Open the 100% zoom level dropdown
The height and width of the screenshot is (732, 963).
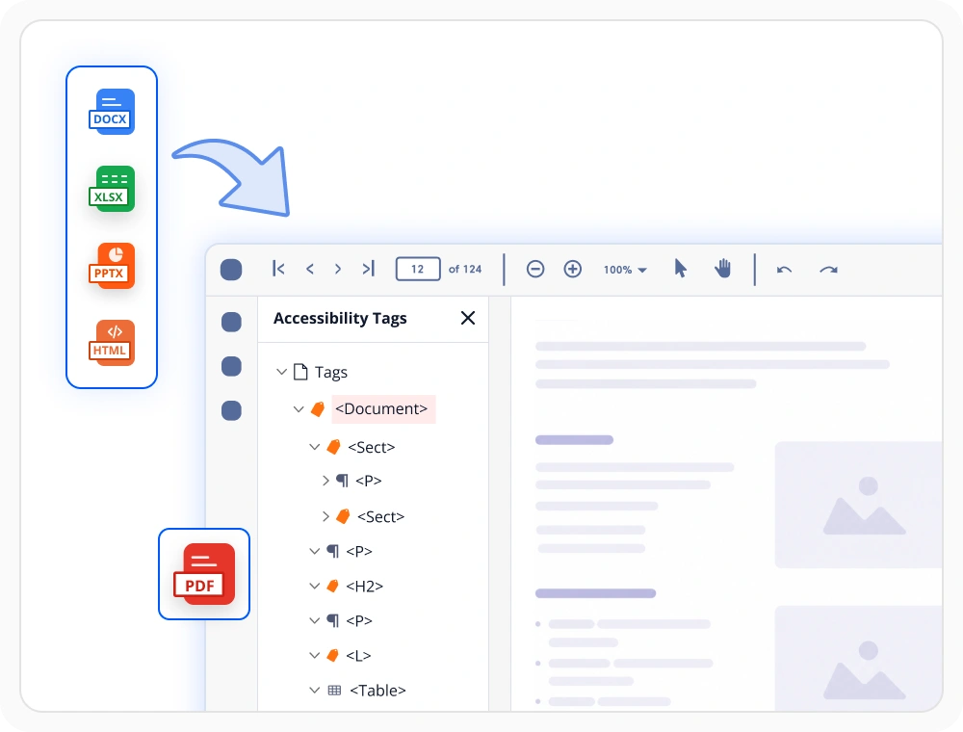(625, 270)
